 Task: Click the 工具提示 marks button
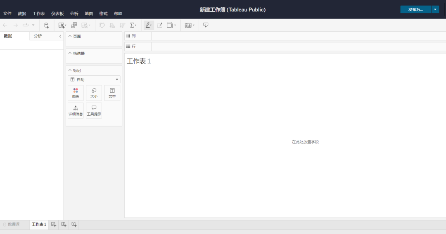pyautogui.click(x=94, y=111)
